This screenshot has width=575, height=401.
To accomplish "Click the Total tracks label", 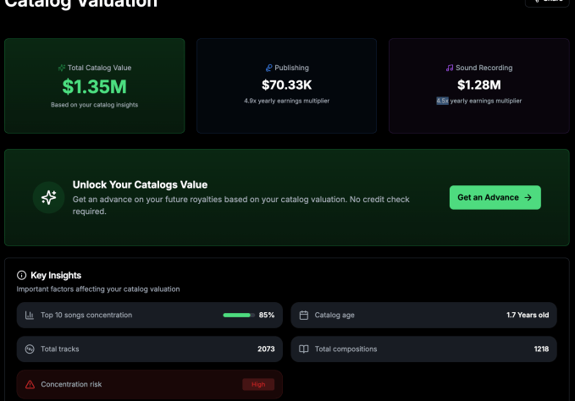I will (x=60, y=349).
